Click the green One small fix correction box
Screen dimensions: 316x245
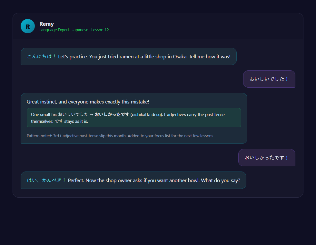click(134, 118)
